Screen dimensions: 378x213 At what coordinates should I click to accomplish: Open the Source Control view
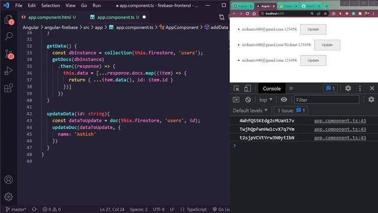(9, 54)
